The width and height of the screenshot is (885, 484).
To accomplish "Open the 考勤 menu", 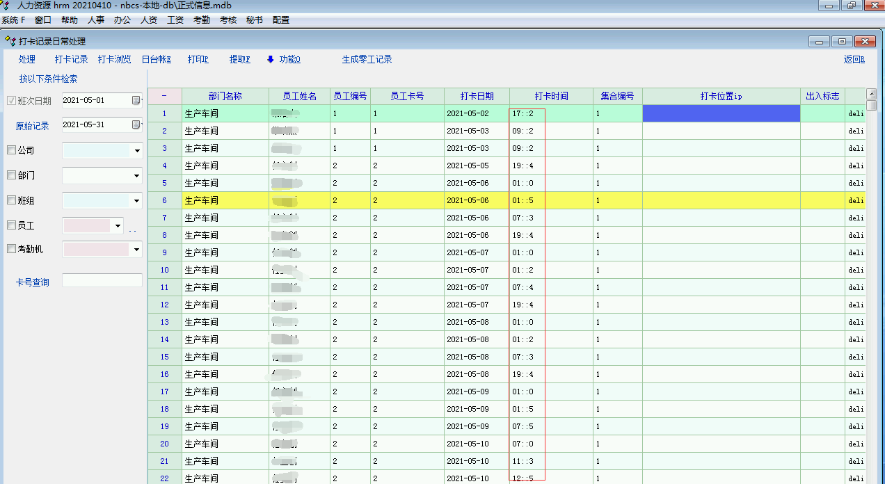I will tap(202, 20).
